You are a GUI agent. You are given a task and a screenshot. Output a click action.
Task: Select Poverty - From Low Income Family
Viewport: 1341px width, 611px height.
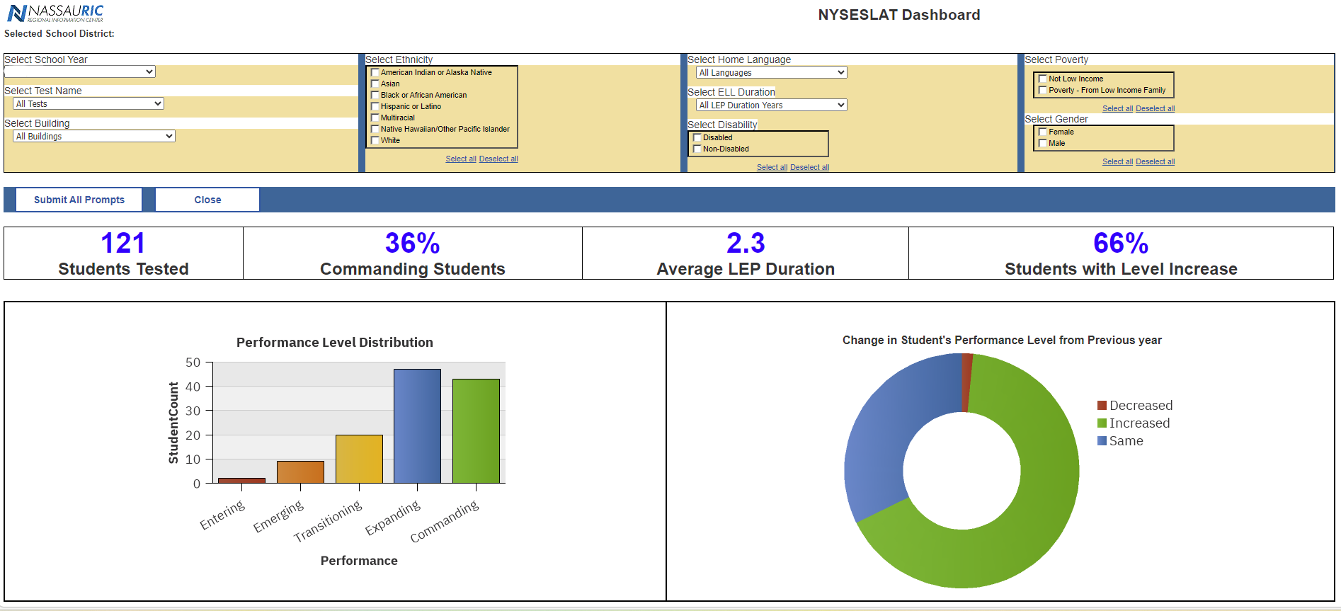click(1043, 90)
